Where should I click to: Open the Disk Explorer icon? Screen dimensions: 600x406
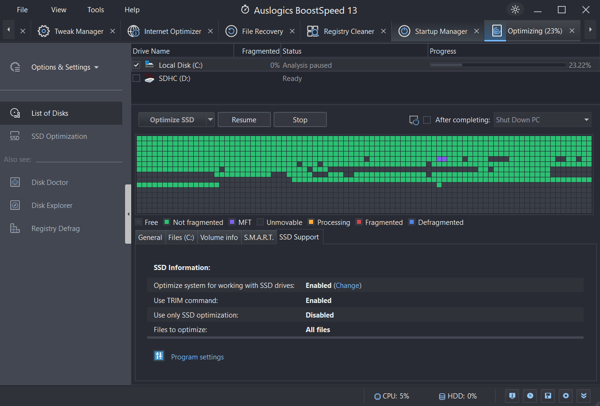pyautogui.click(x=15, y=206)
